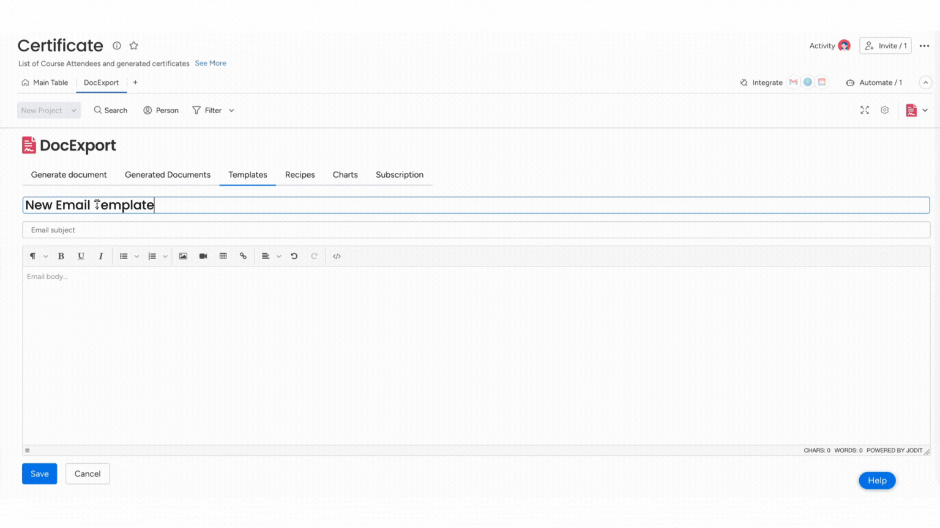Select the DocExport board view tab
940x528 pixels.
point(102,82)
